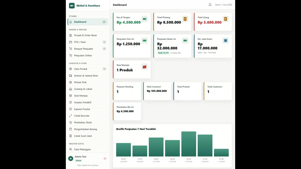
Task: Click the 01/06 sales bar in chart
Action: tap(221, 153)
